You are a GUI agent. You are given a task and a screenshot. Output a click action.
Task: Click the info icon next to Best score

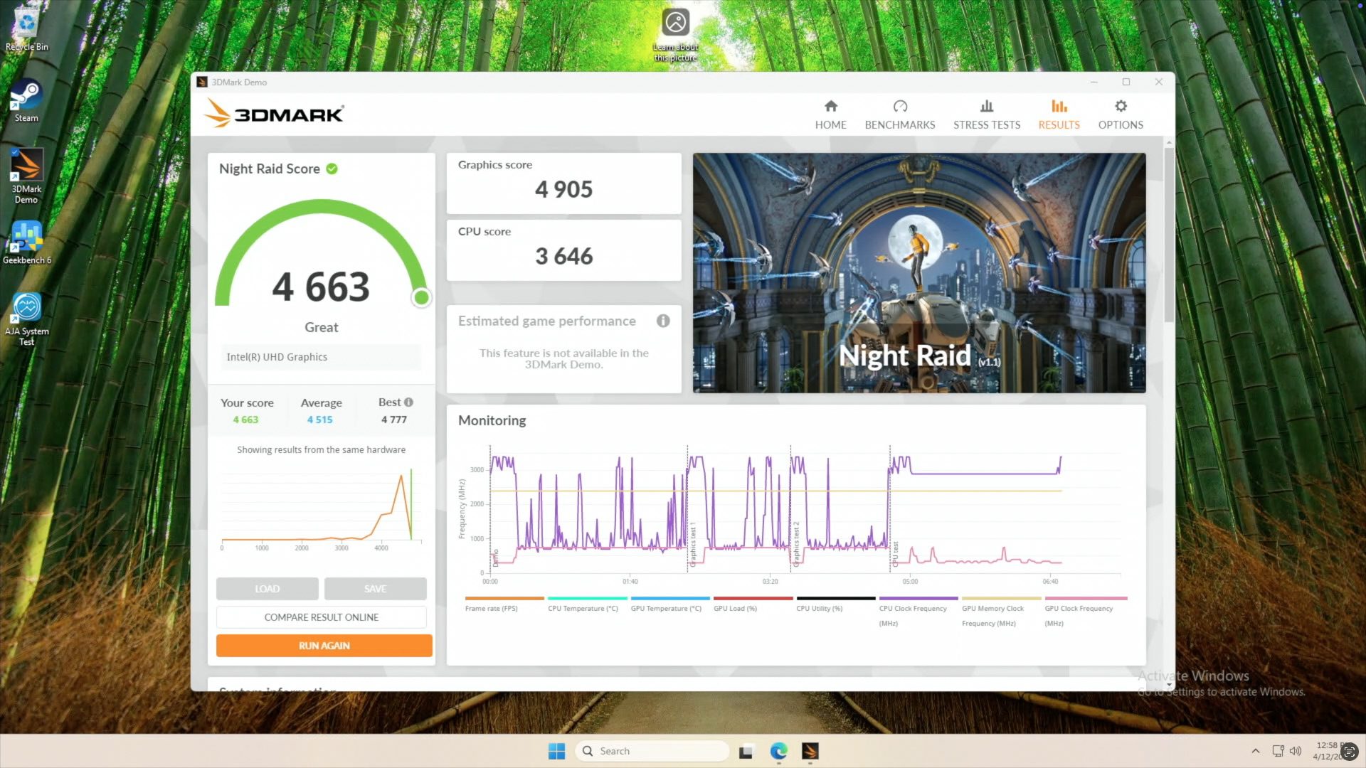coord(408,402)
